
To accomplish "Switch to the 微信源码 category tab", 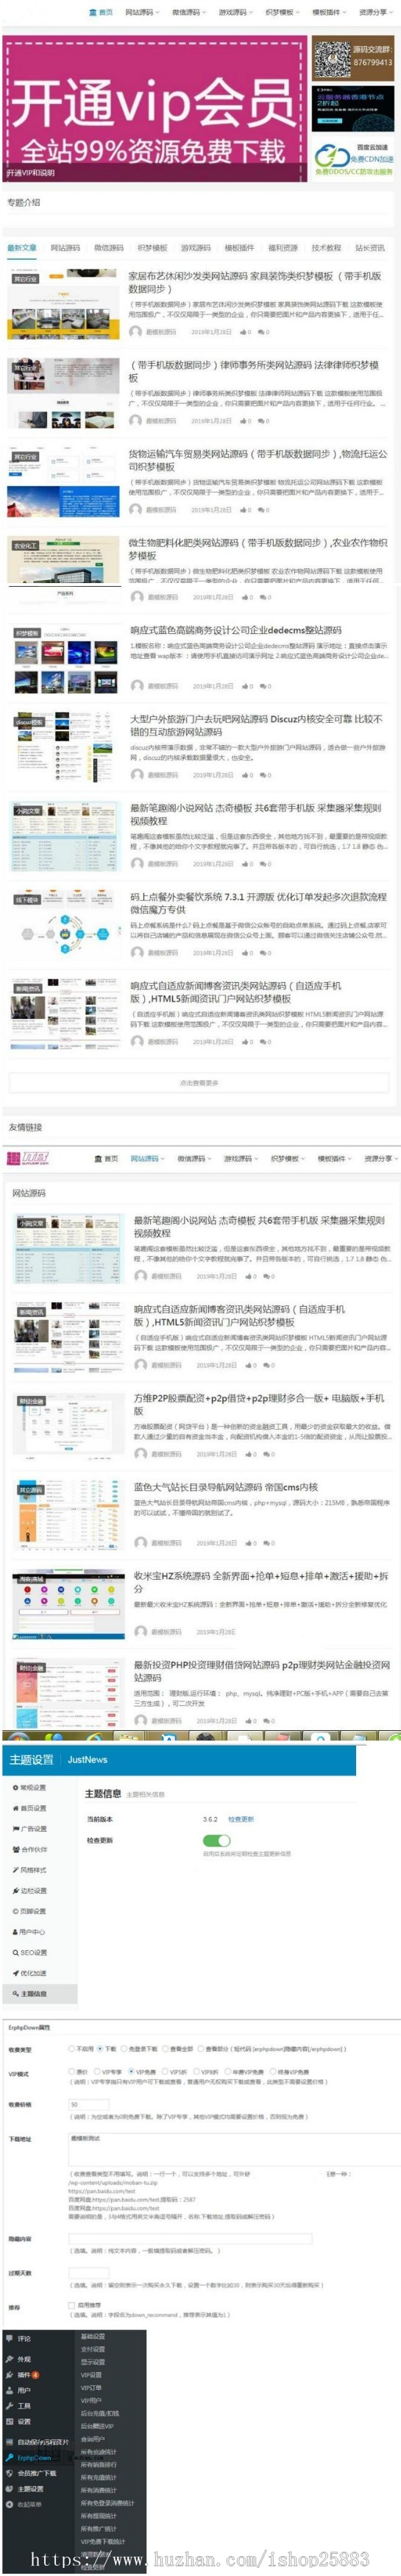I will pyautogui.click(x=108, y=248).
